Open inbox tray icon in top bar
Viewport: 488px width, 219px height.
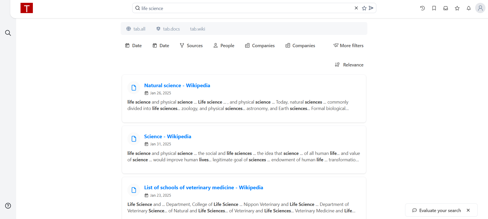pyautogui.click(x=446, y=8)
